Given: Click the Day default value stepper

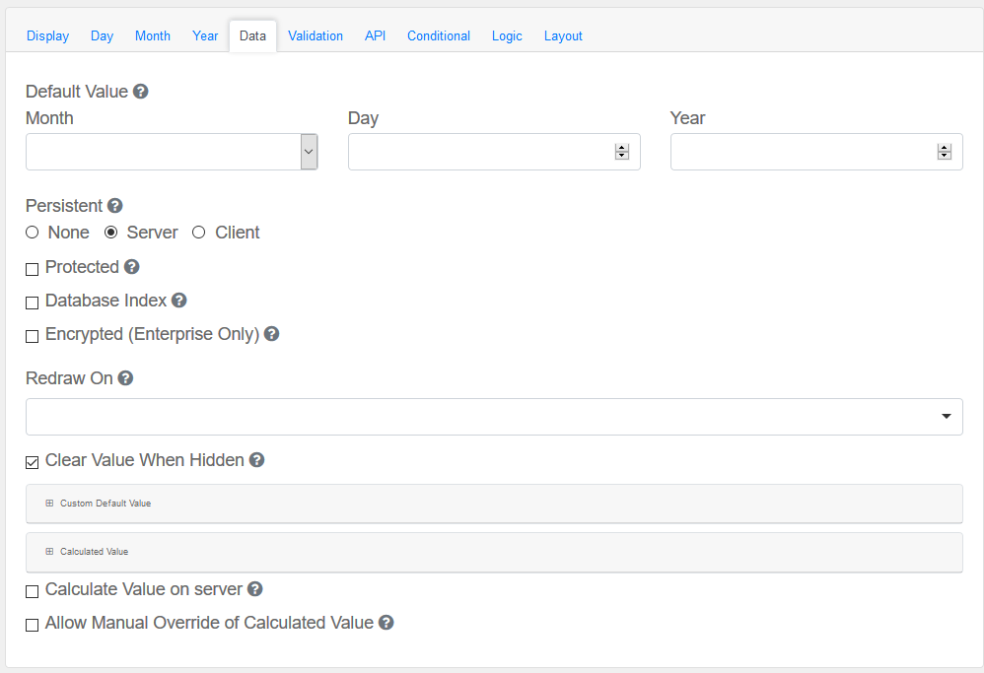Looking at the screenshot, I should [621, 152].
